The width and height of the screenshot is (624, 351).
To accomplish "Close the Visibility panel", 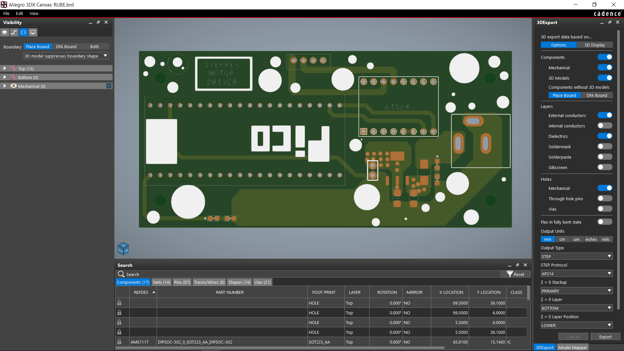I will (106, 22).
